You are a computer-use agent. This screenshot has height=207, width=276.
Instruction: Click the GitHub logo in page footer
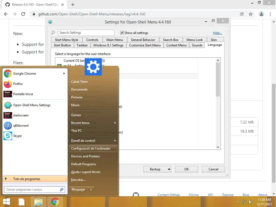point(136,194)
